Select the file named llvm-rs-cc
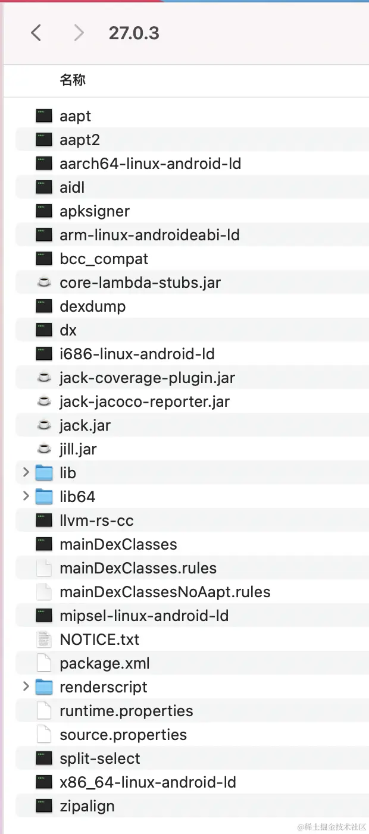 [96, 521]
